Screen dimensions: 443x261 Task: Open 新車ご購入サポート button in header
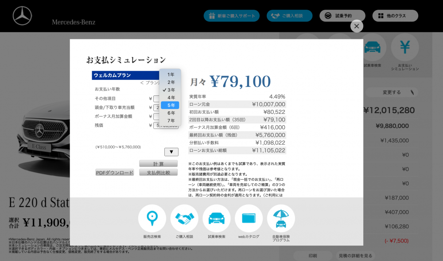(231, 16)
